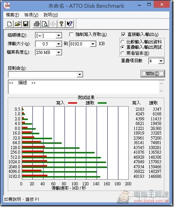174x207 pixels.
Task: Click the New file toolbar icon
Action: [x=9, y=24]
